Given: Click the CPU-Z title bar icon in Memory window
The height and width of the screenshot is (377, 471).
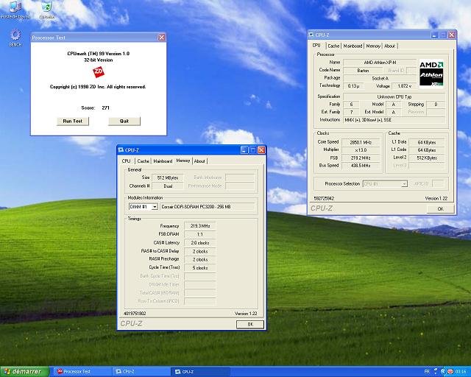Looking at the screenshot, I should click(x=121, y=150).
